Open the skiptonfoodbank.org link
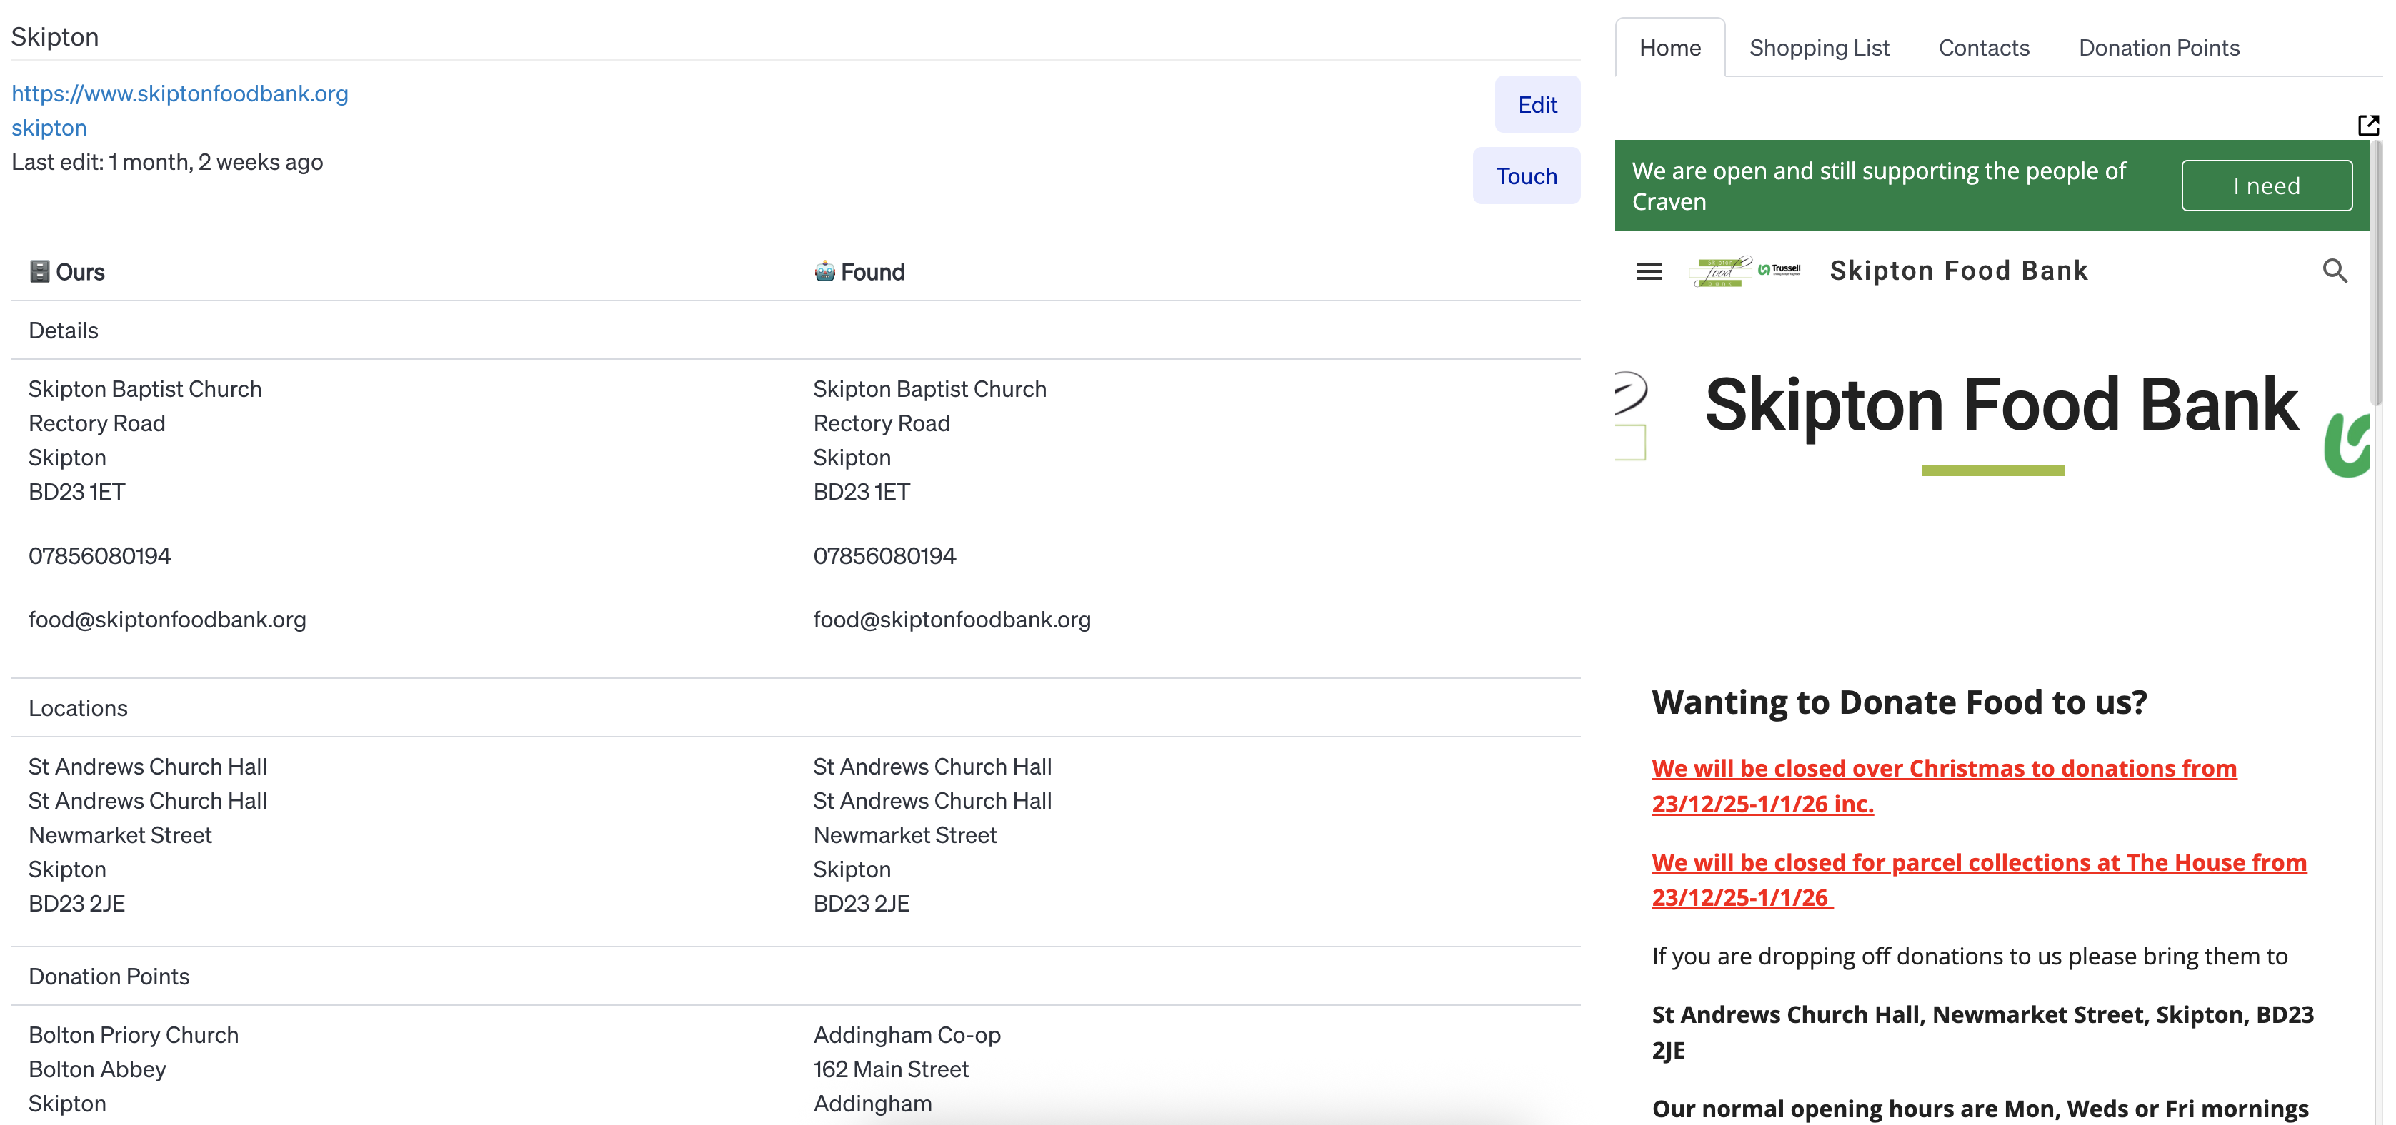Image resolution: width=2396 pixels, height=1125 pixels. (x=179, y=93)
